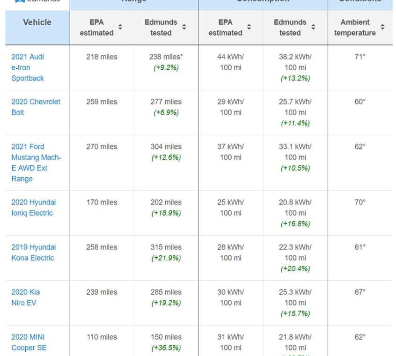Screen dimensions: 396x356
Task: Select the '110 miles' cell
Action: click(102, 337)
